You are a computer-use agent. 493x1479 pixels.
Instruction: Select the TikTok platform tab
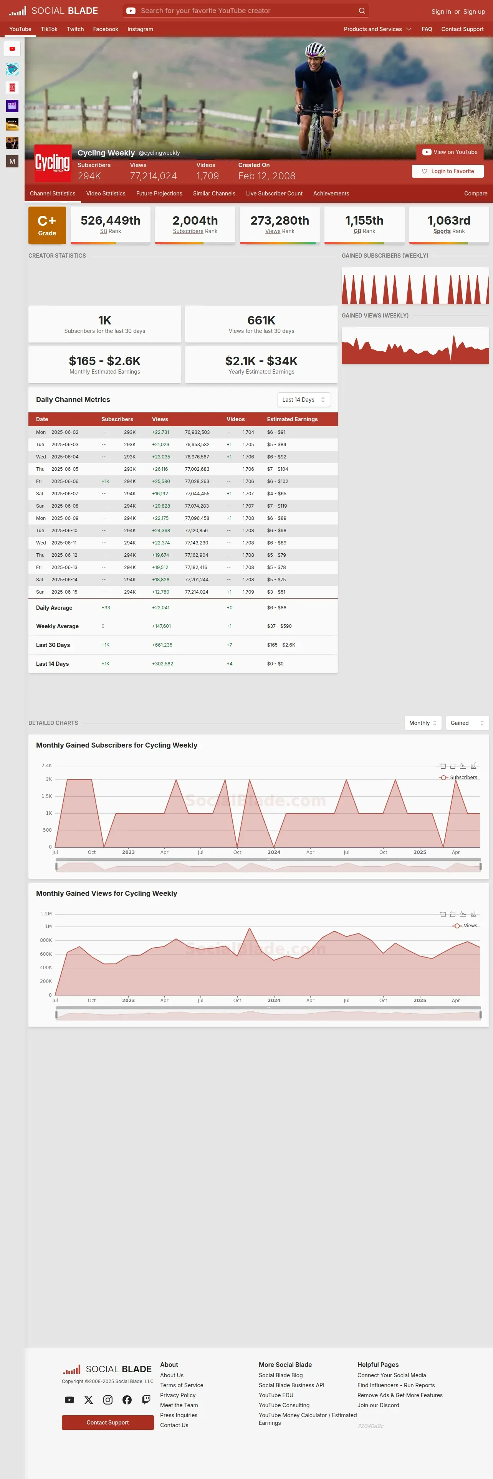(x=49, y=29)
